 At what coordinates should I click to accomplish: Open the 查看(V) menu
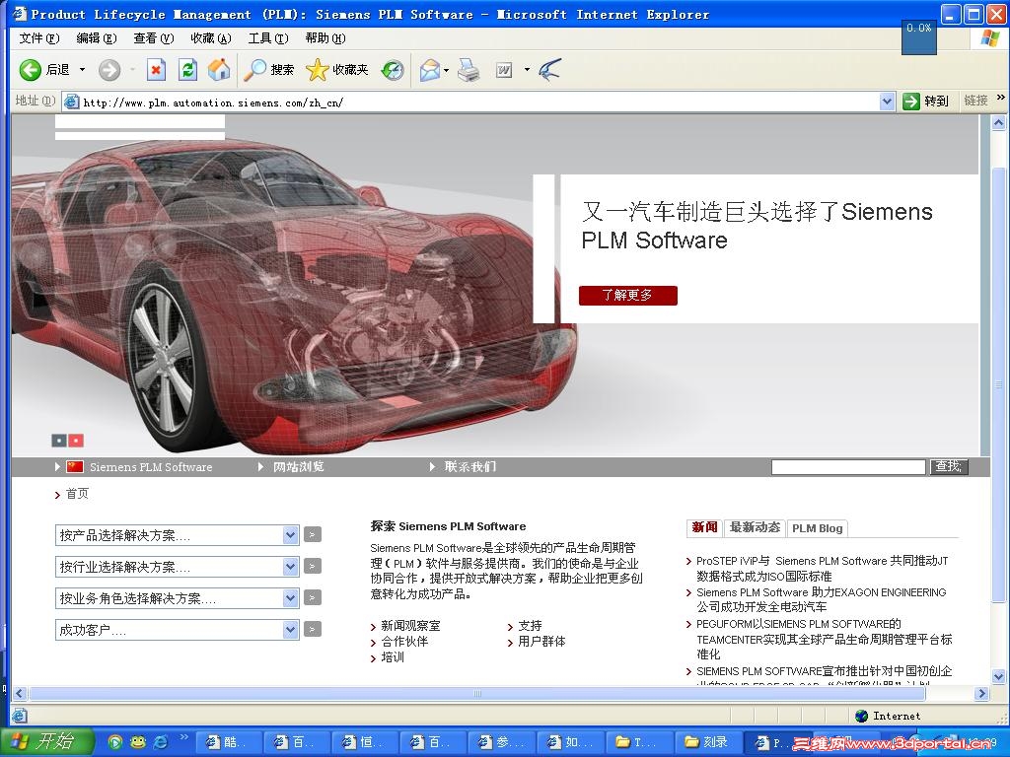[x=154, y=38]
